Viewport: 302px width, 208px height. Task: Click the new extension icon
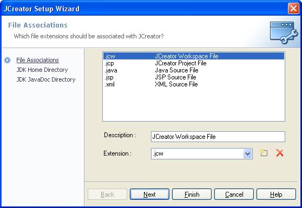click(264, 153)
